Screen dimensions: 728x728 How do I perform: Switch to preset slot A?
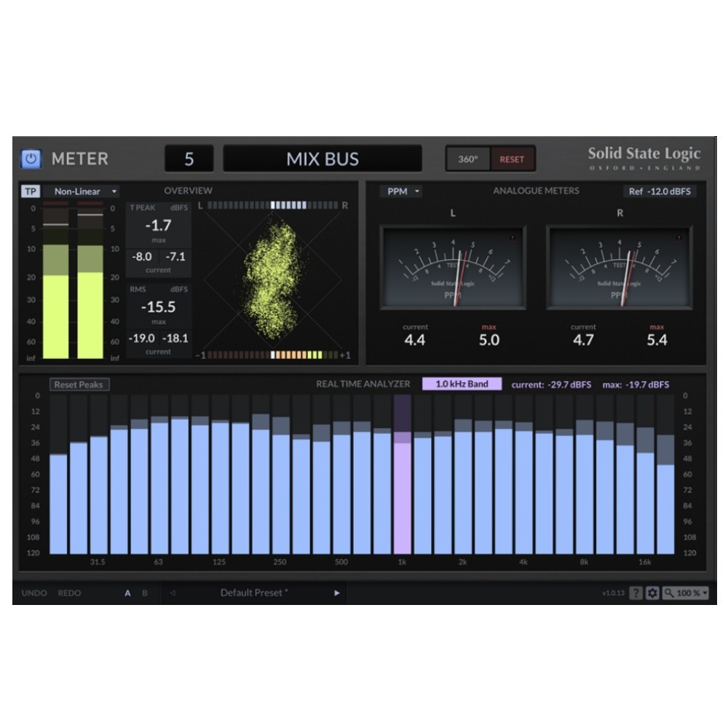(x=127, y=593)
